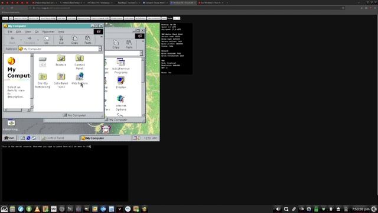Click the Windows Start button
The height and width of the screenshot is (213, 378).
(x=9, y=138)
